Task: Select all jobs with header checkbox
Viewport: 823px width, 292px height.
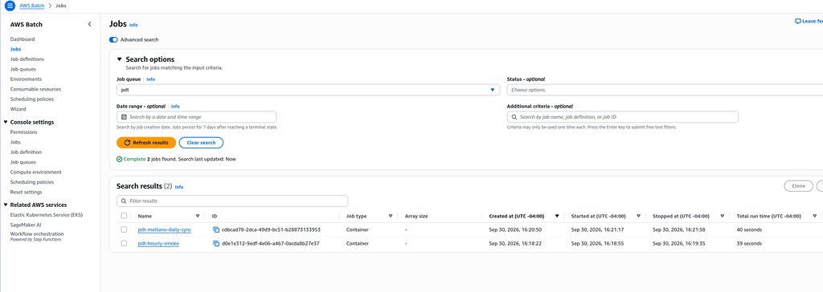Action: (124, 216)
